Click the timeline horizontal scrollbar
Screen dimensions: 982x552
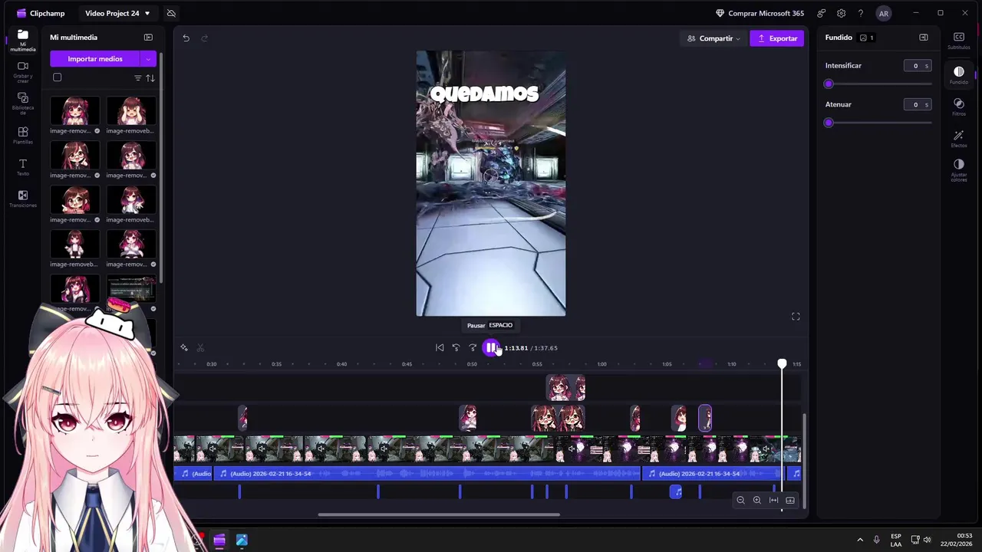coord(439,514)
